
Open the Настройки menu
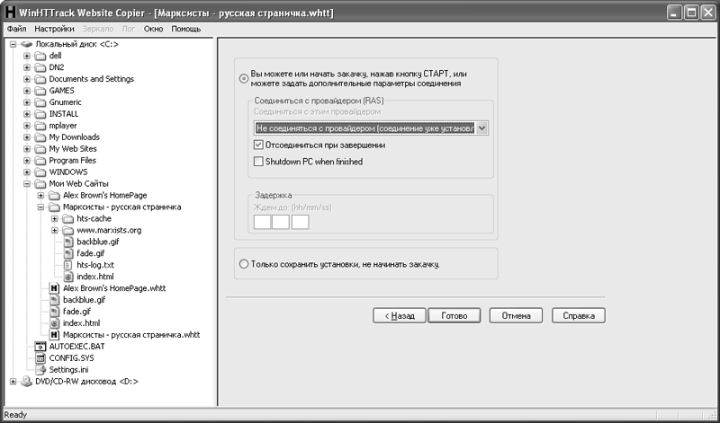click(55, 29)
